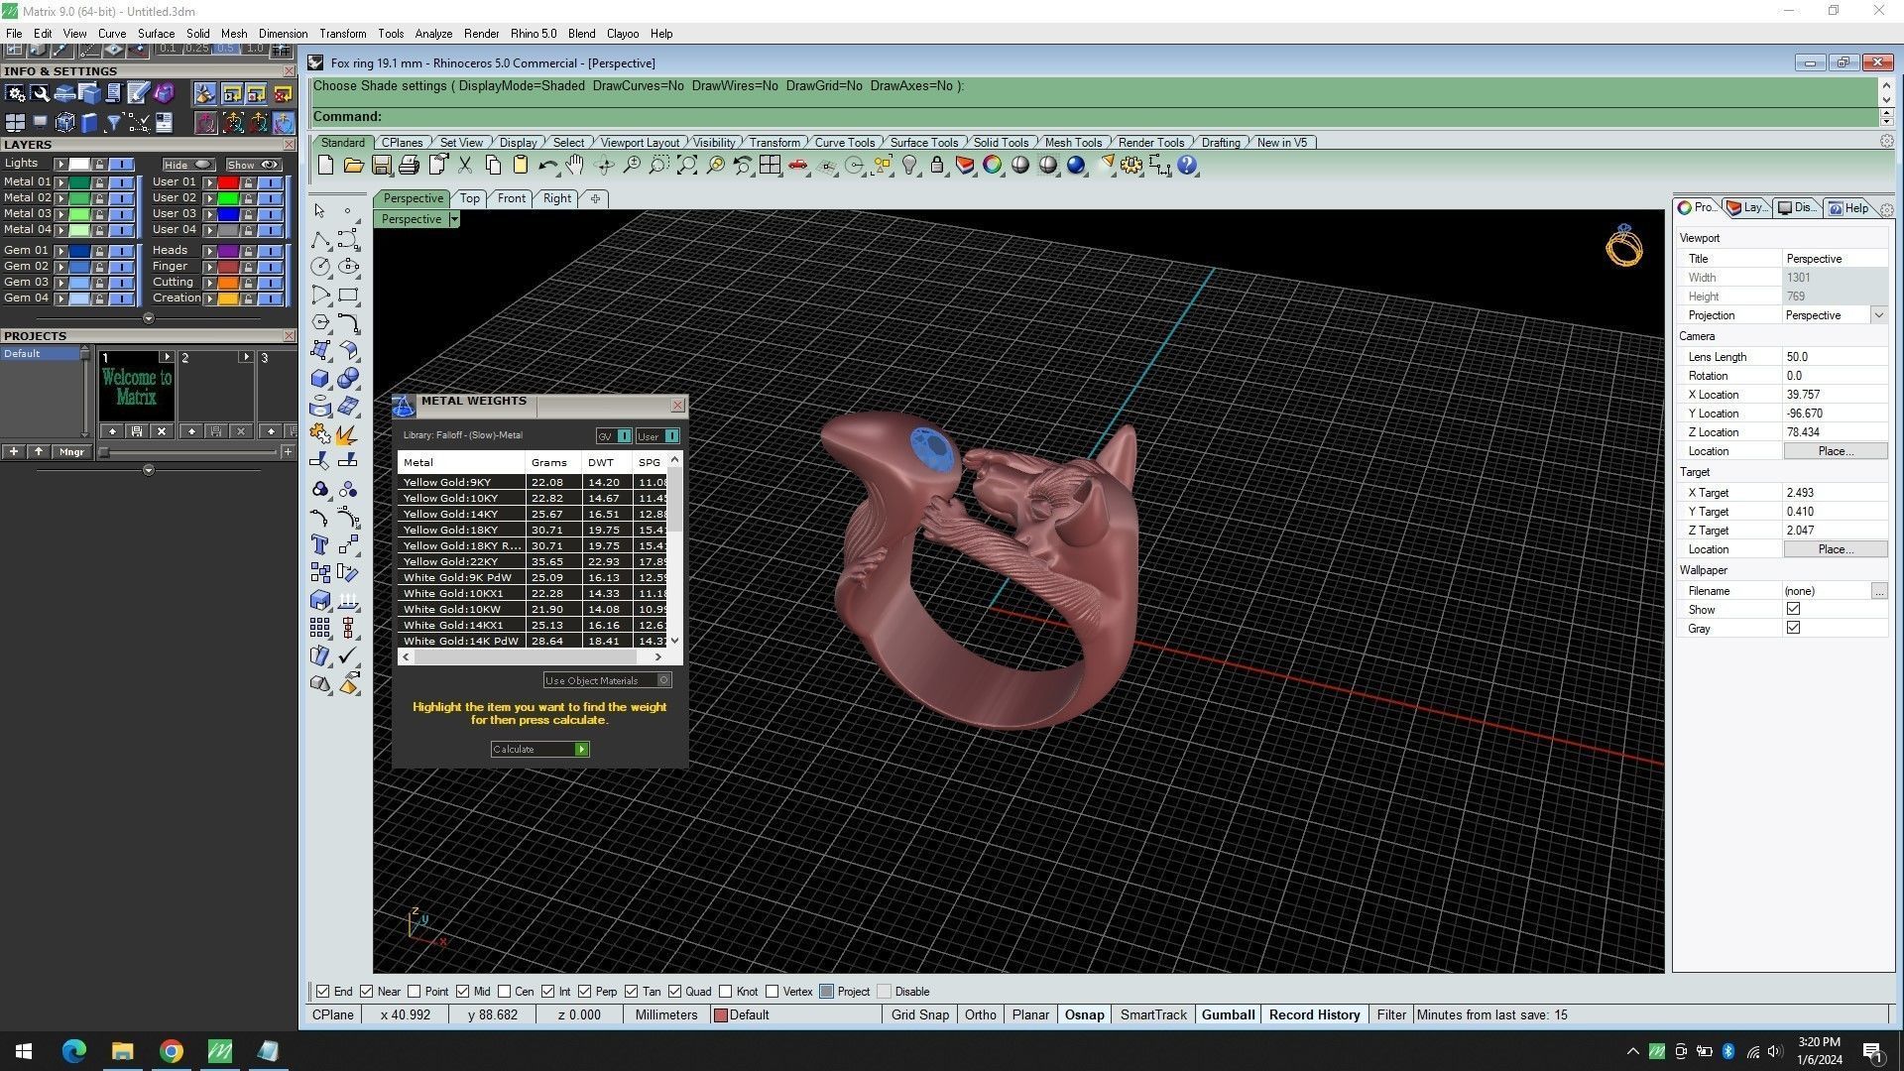Open the Surface menu
Viewport: 1904px width, 1071px height.
[156, 34]
